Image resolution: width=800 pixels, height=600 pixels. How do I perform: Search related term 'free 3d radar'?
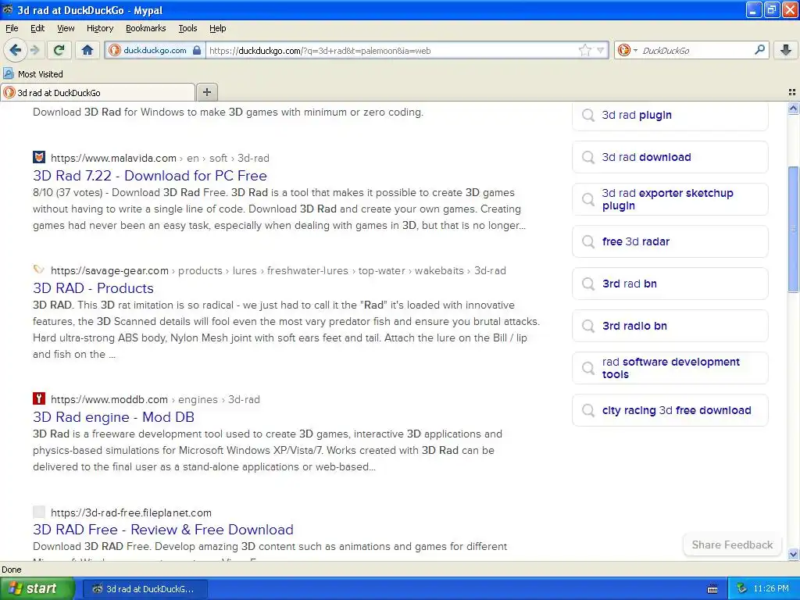tap(670, 241)
